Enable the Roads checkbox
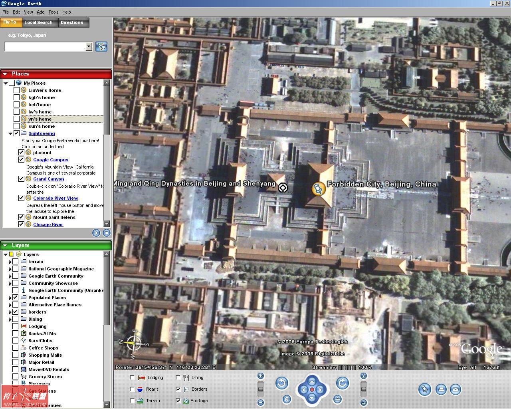 point(132,389)
